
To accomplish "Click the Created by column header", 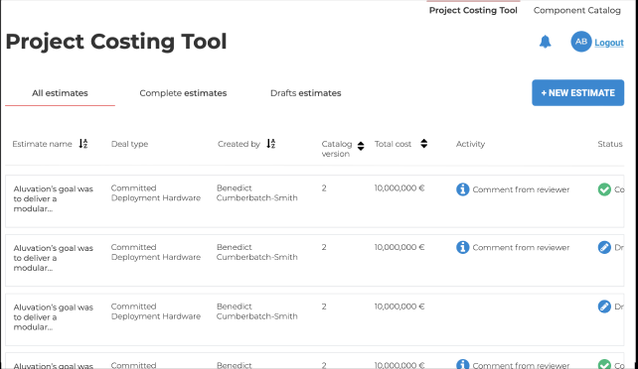I will tap(239, 144).
